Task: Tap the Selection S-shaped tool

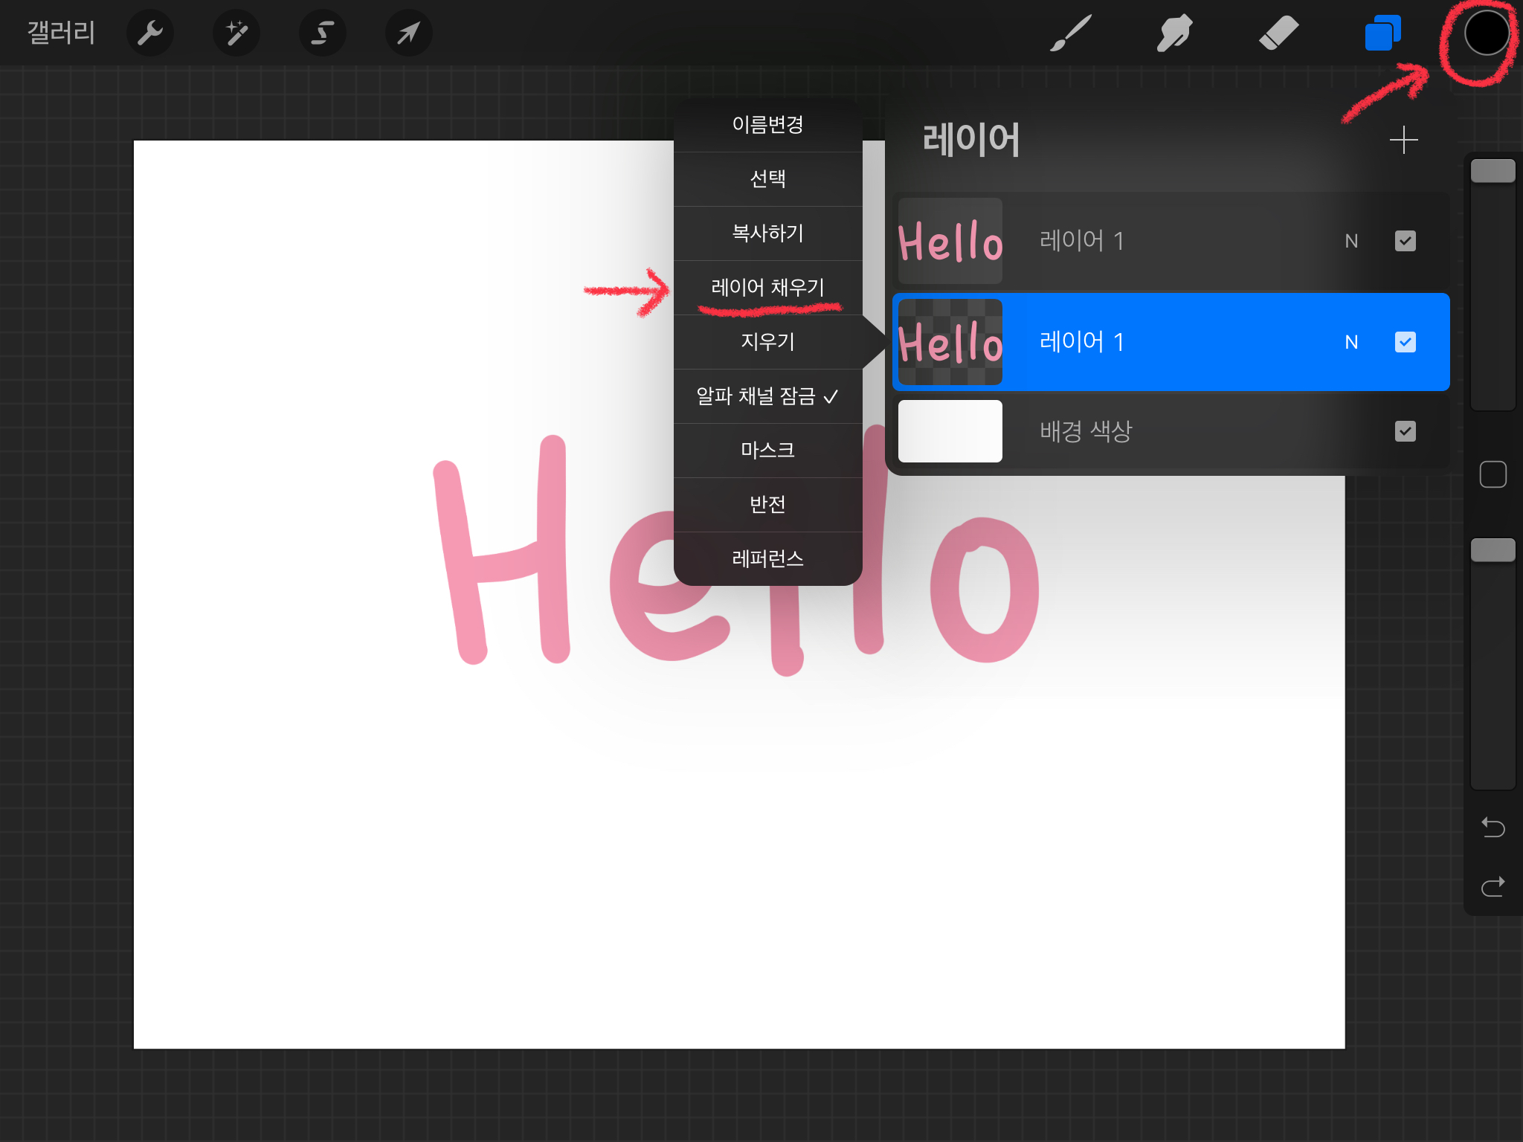Action: [x=322, y=33]
